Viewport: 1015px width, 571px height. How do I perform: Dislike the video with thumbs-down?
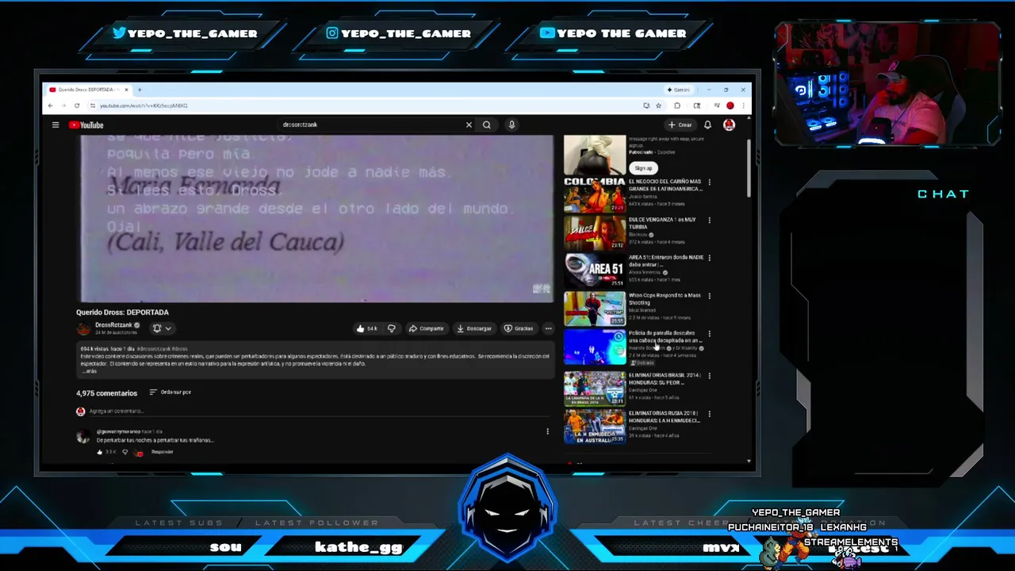391,328
